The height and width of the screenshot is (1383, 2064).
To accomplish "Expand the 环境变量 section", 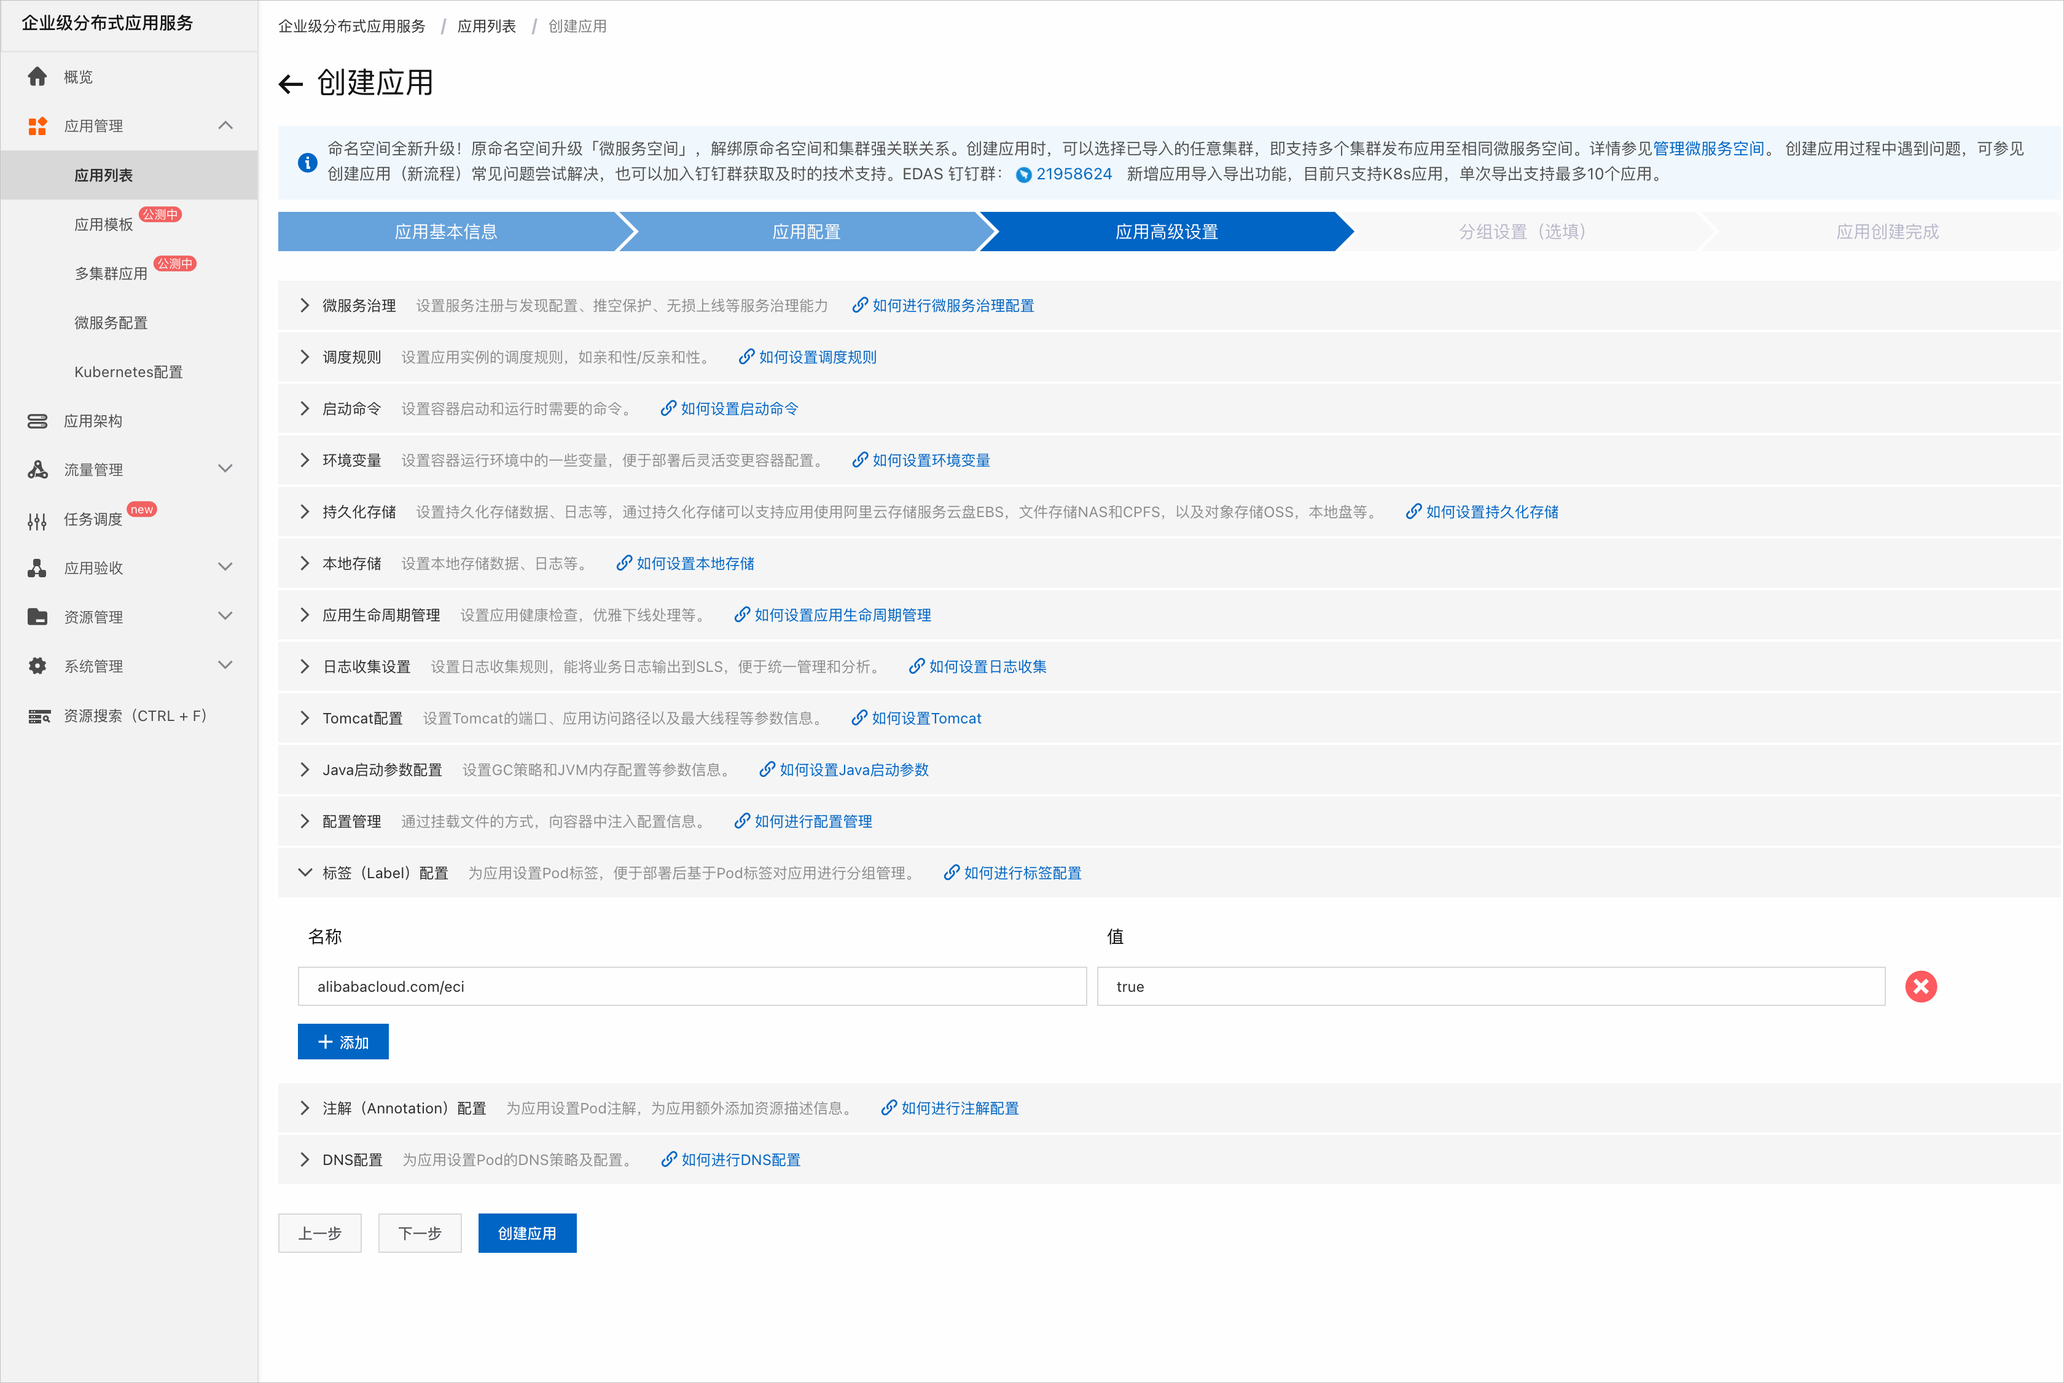I will tap(304, 459).
